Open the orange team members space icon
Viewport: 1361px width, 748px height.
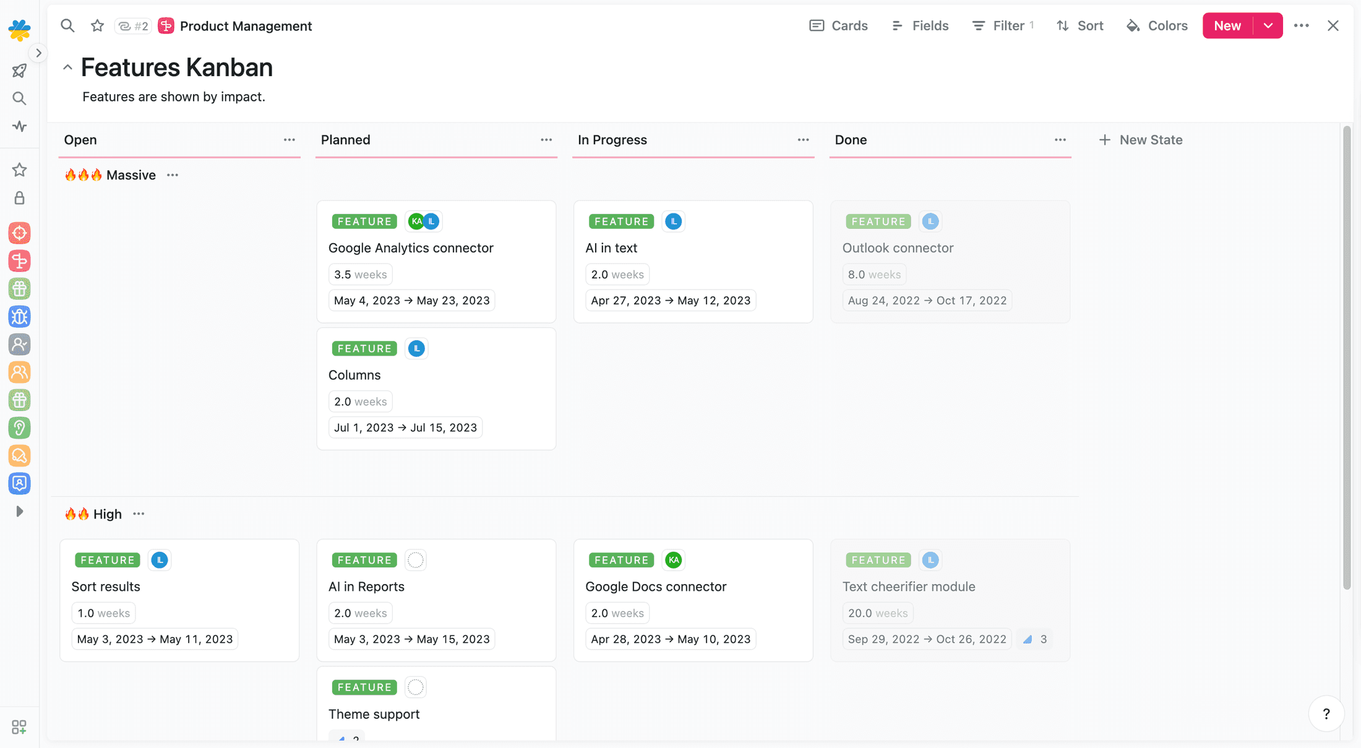(x=19, y=372)
